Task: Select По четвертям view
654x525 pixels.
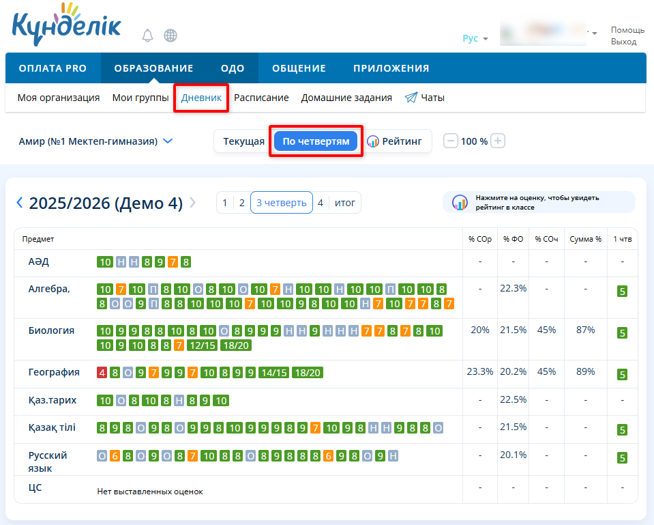Action: coord(316,141)
